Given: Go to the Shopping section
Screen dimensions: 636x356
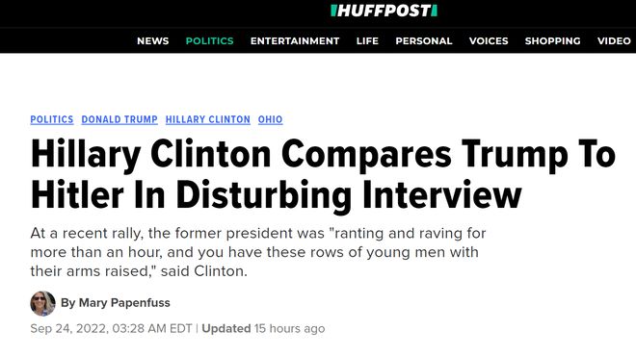Looking at the screenshot, I should [x=553, y=41].
